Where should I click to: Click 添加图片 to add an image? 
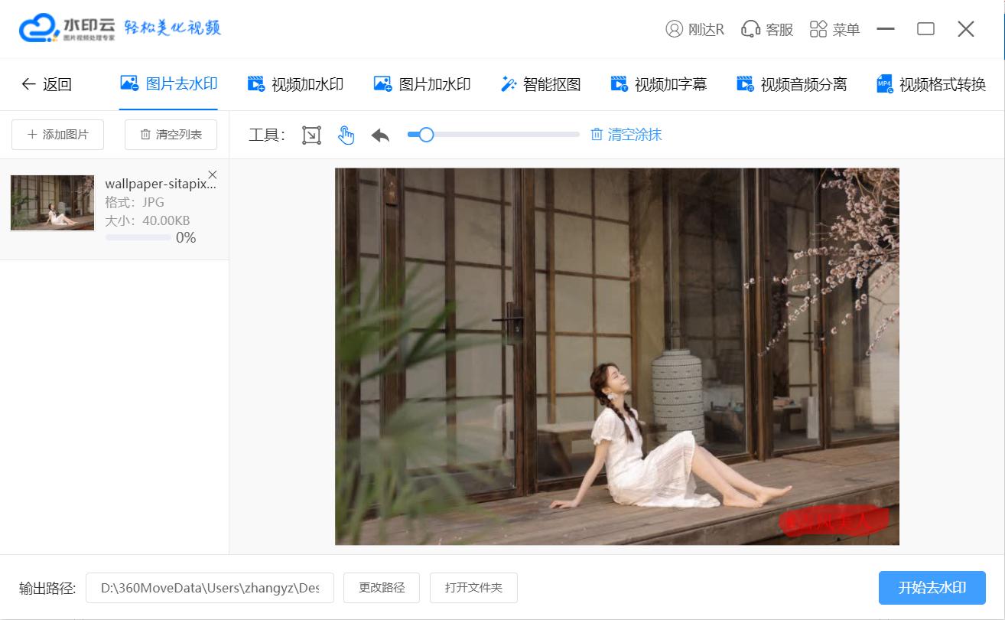point(57,134)
